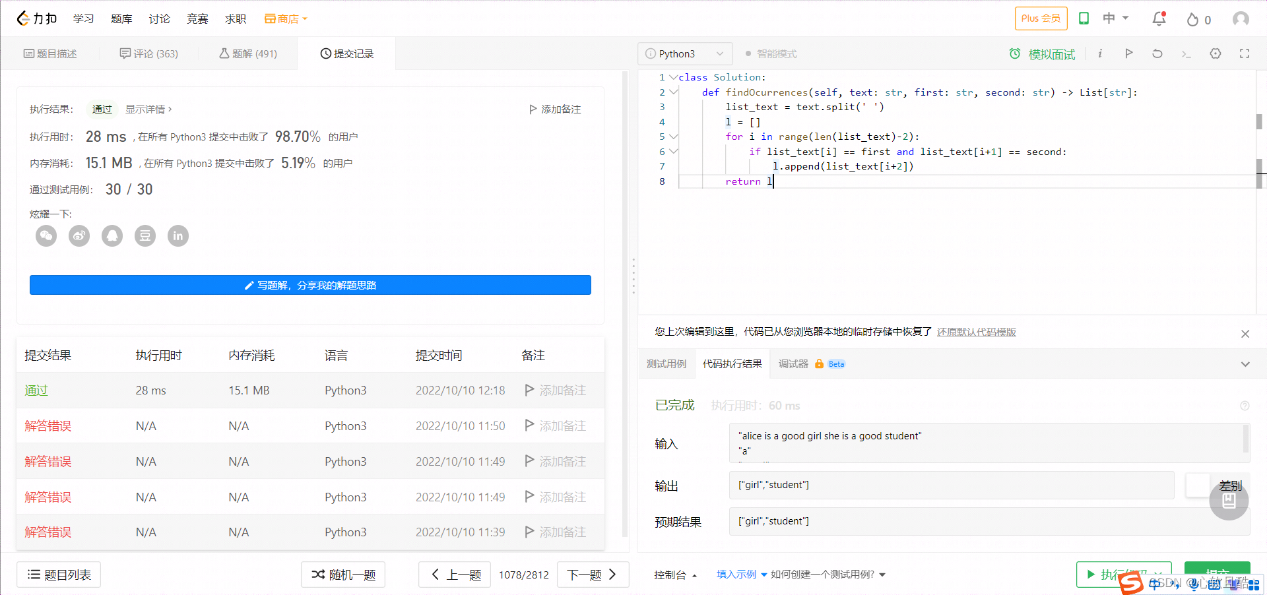Click 写题解，分享我的解题思路 button

(309, 285)
